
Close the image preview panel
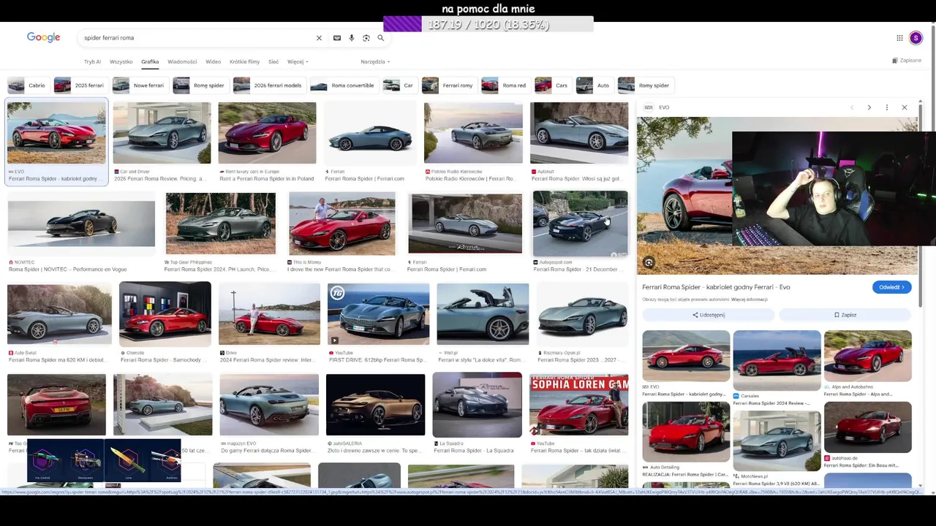[905, 107]
